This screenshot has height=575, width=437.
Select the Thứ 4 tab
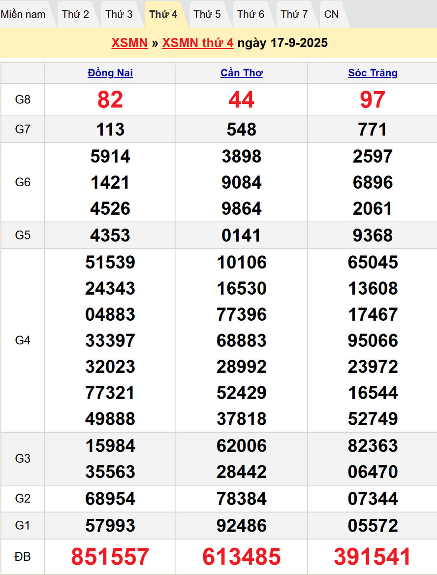163,14
